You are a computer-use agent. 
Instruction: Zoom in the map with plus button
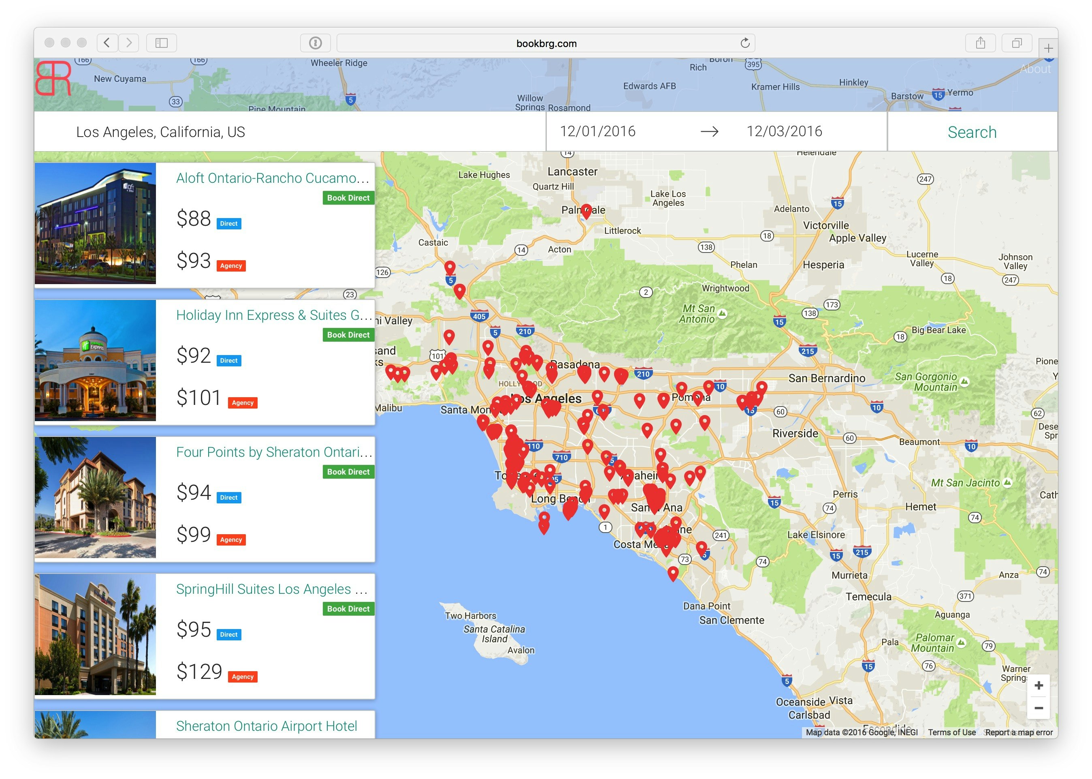[x=1038, y=685]
